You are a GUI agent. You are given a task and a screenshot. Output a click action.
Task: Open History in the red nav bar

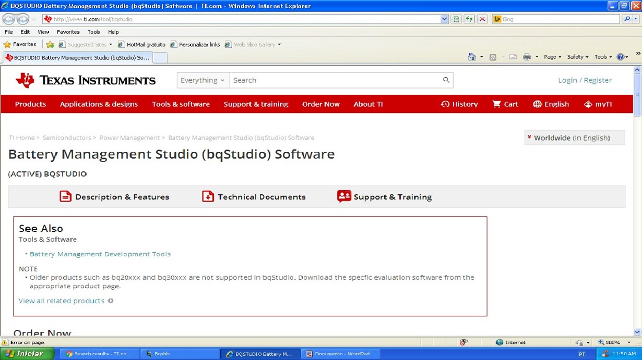point(459,104)
